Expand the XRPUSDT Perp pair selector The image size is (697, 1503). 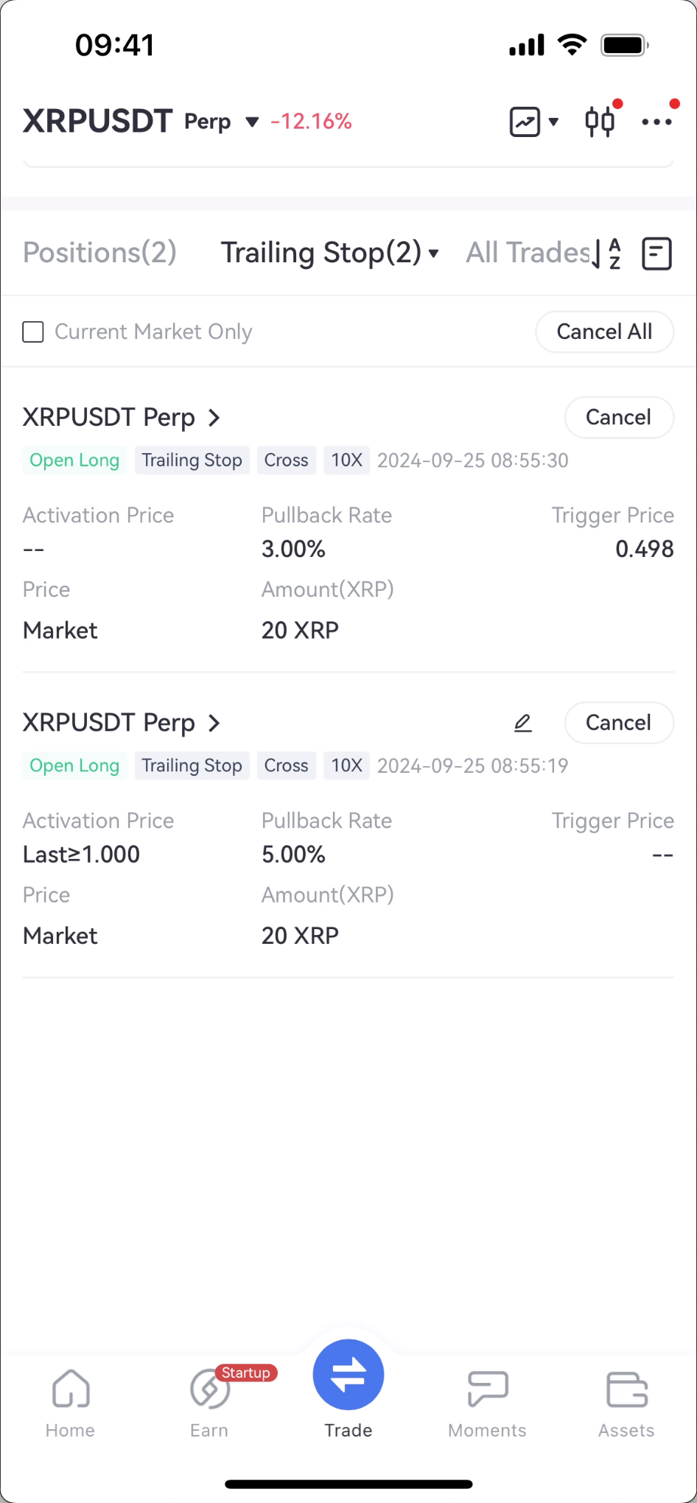coord(252,122)
